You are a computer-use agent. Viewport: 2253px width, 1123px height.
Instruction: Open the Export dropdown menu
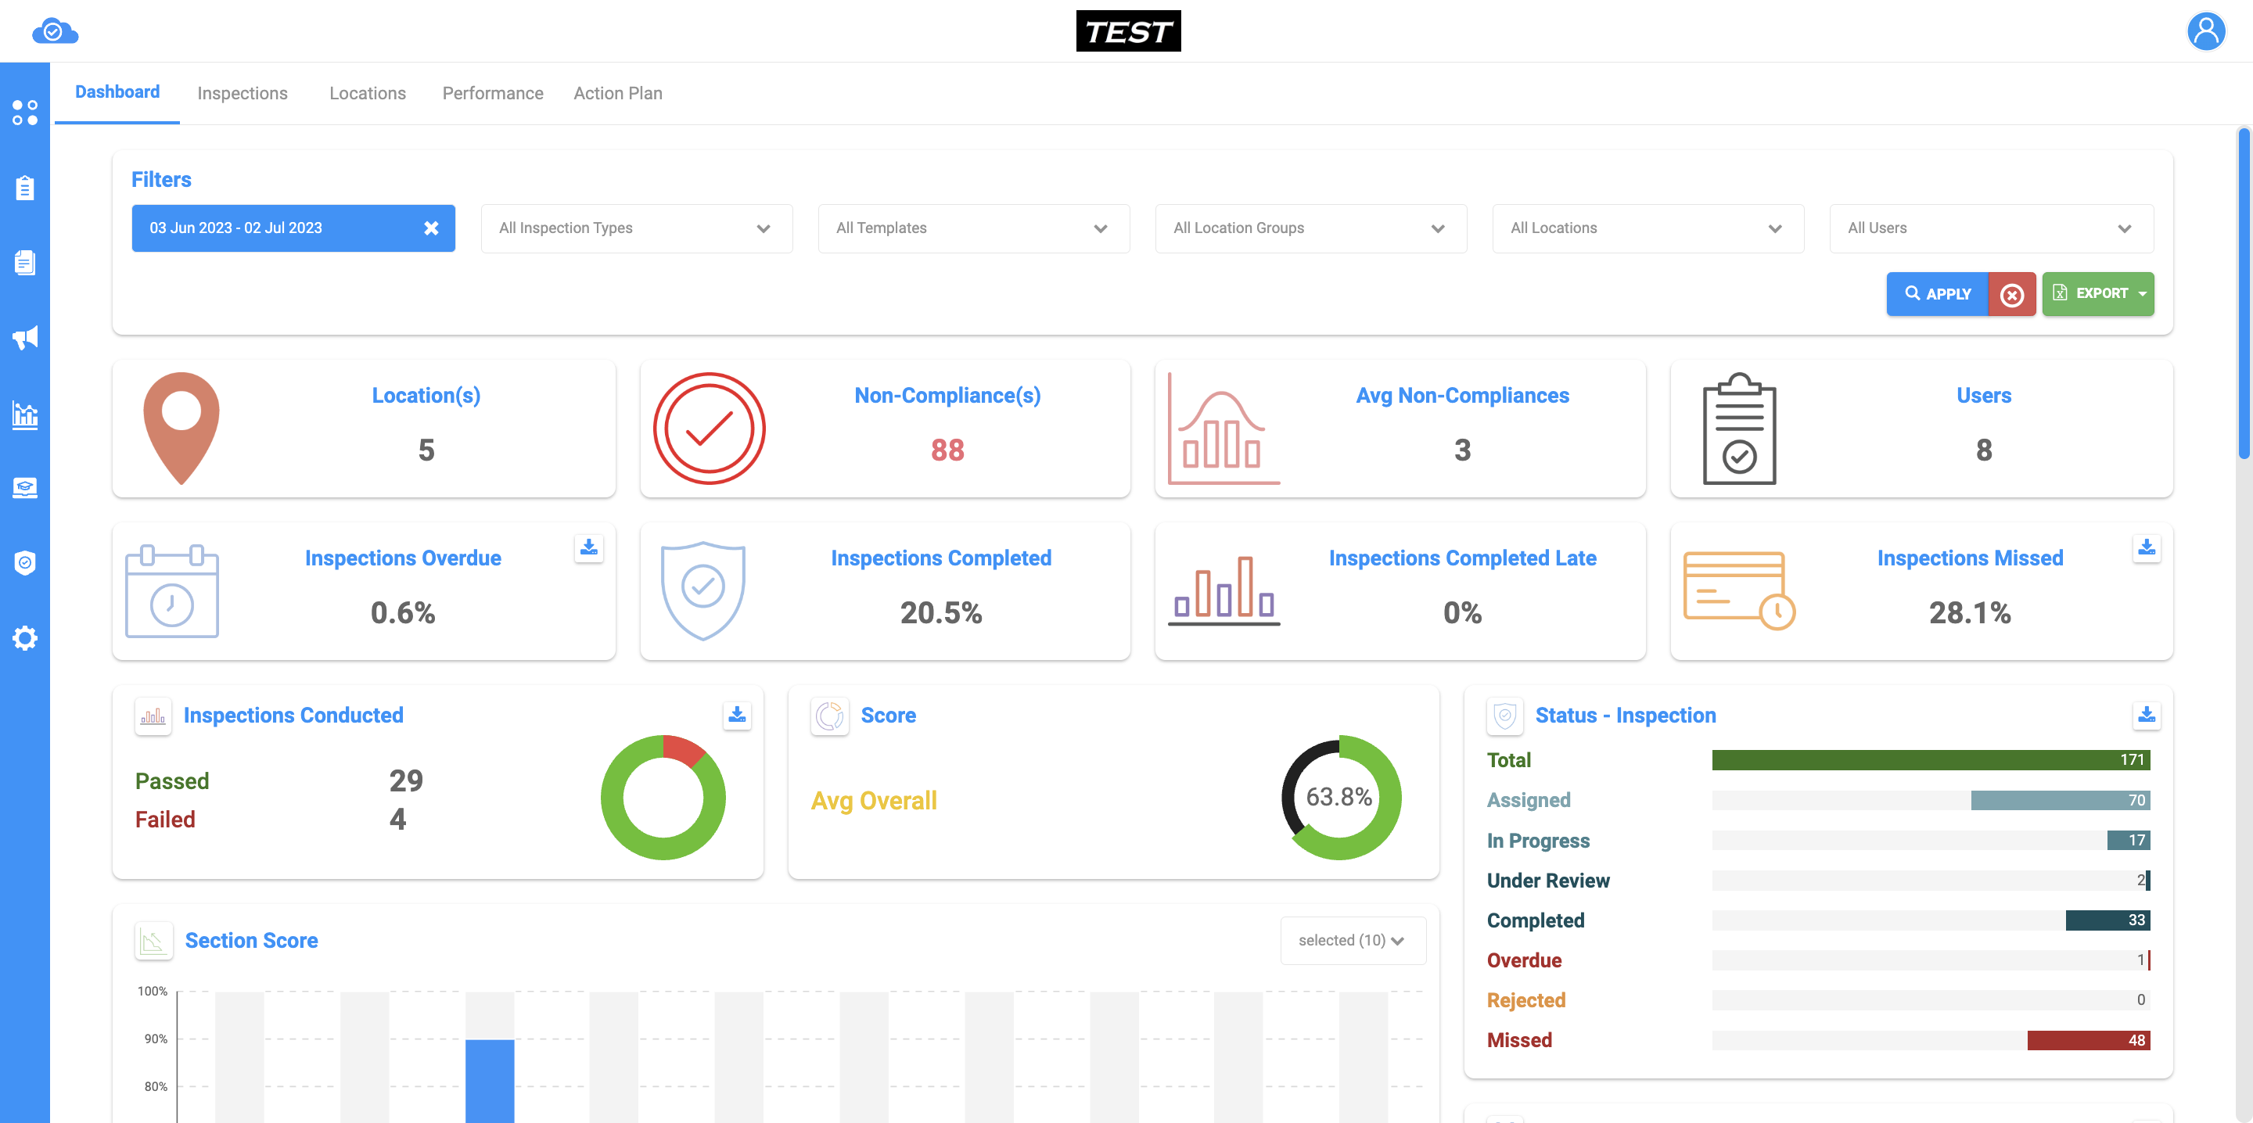point(2097,294)
